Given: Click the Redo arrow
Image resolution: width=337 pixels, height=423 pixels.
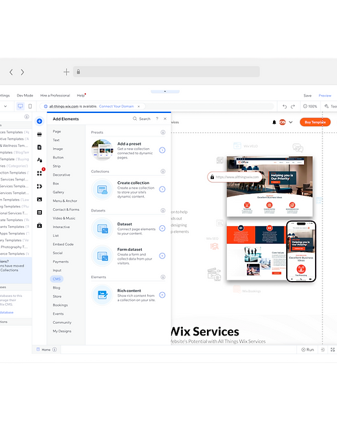Looking at the screenshot, I should (x=293, y=106).
